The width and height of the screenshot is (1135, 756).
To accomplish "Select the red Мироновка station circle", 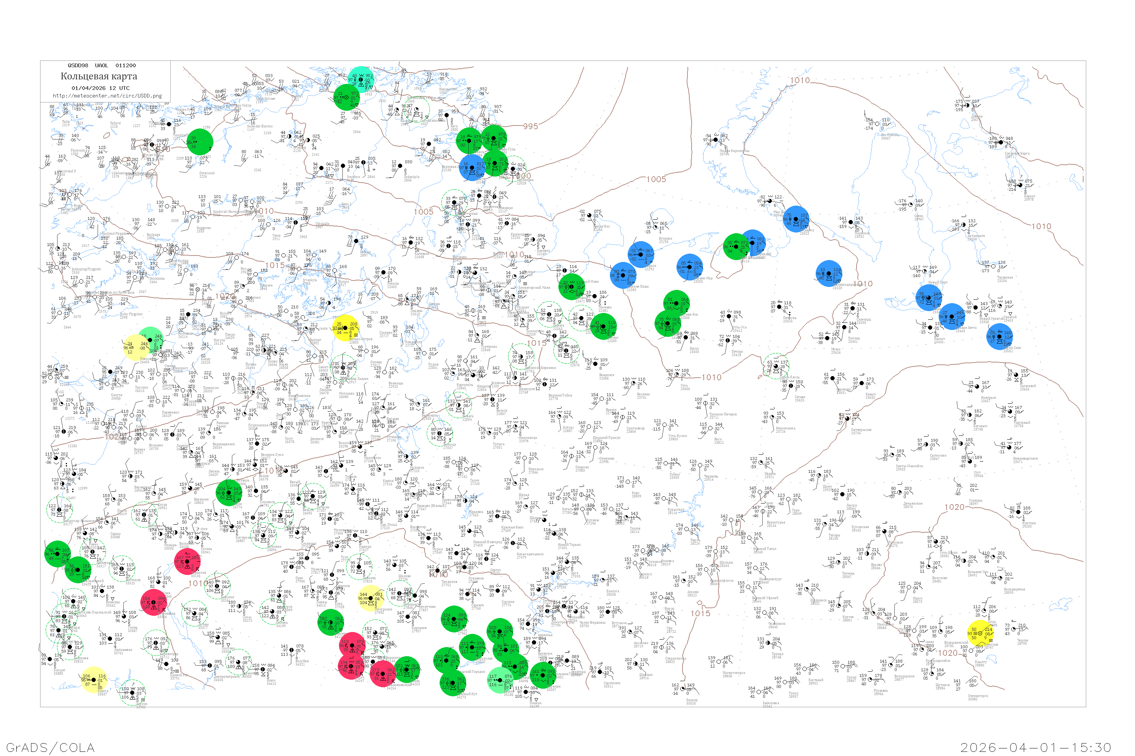I will pos(154,603).
